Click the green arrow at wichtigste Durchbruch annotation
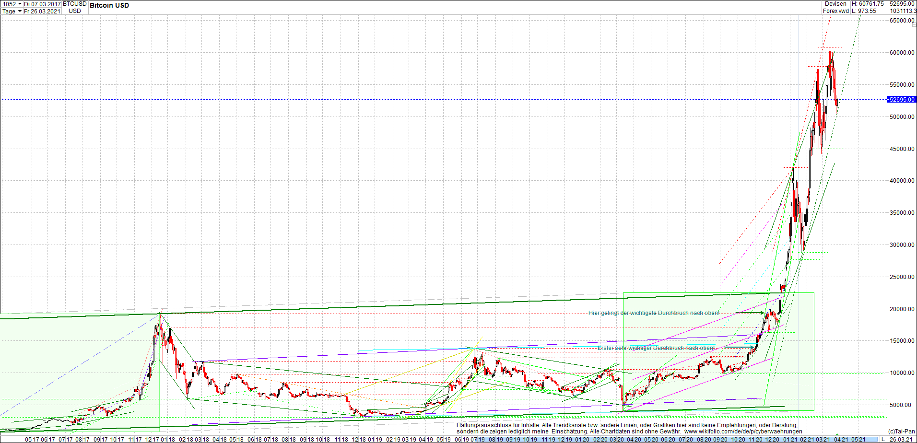Screen dimensions: 917x443 click(x=750, y=313)
